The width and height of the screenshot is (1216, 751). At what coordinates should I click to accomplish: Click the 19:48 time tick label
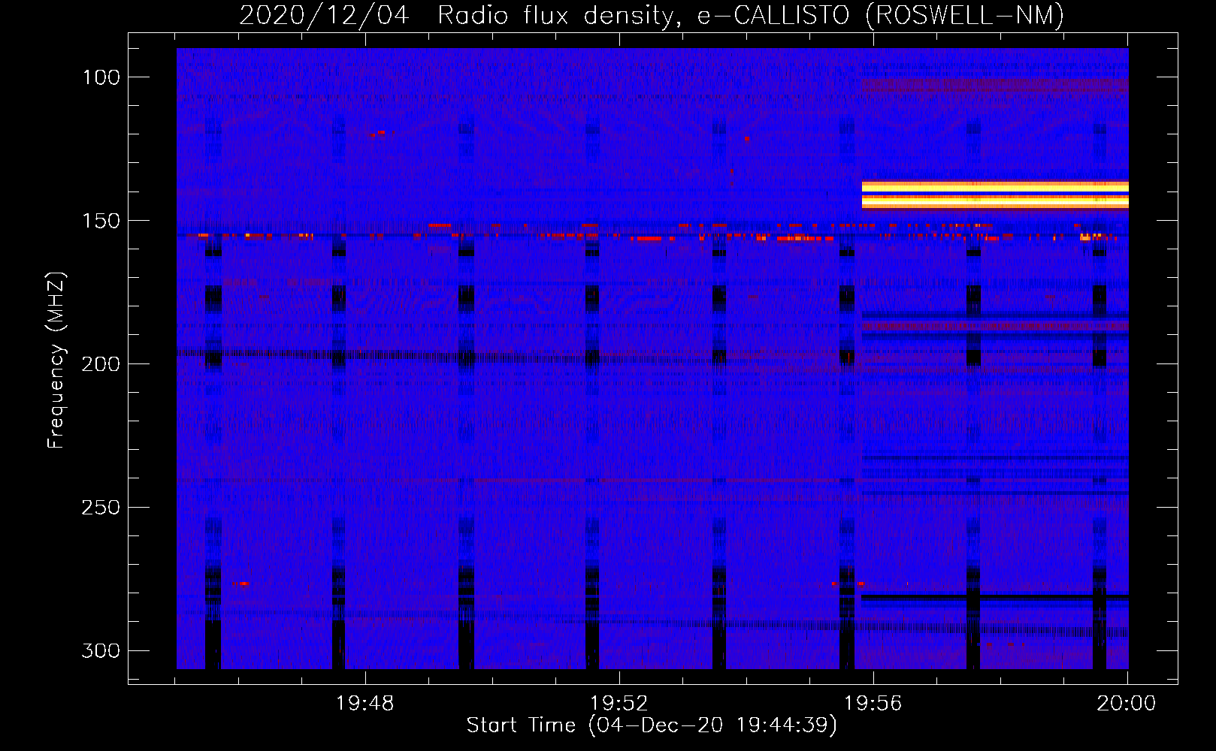click(365, 704)
